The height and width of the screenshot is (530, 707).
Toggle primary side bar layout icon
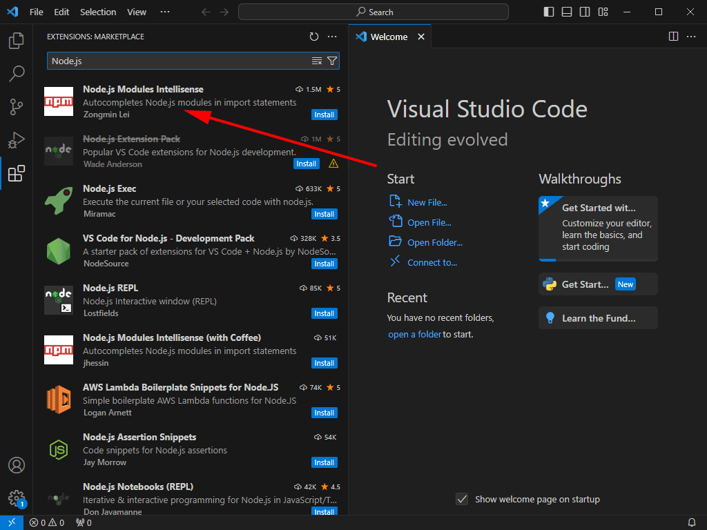(x=549, y=12)
